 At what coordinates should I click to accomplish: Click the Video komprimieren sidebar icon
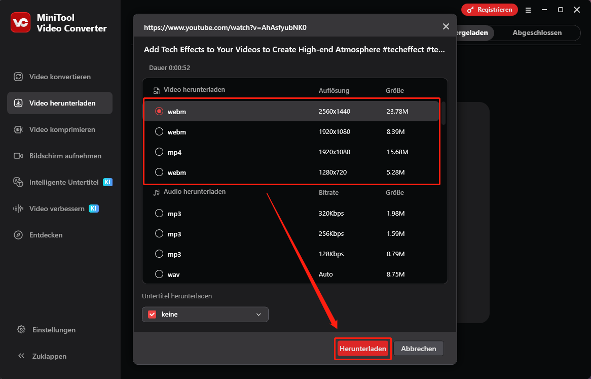point(18,129)
